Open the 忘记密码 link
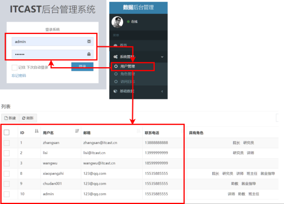This screenshot has width=284, height=204. pyautogui.click(x=19, y=76)
